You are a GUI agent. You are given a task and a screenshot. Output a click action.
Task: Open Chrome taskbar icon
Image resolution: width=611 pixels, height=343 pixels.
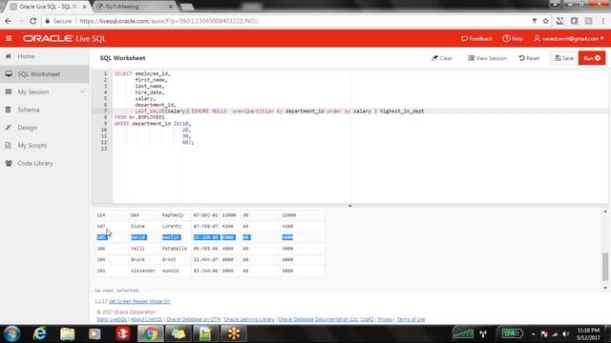(x=150, y=333)
